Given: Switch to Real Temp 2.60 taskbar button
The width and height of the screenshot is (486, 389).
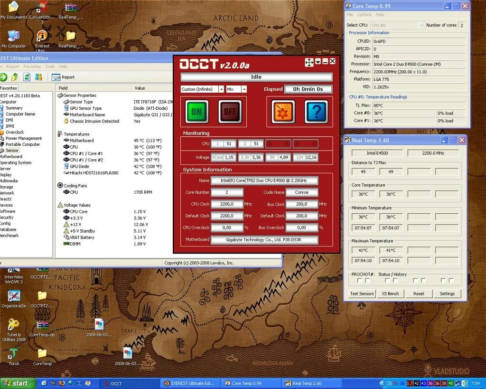Looking at the screenshot, I should click(x=311, y=383).
